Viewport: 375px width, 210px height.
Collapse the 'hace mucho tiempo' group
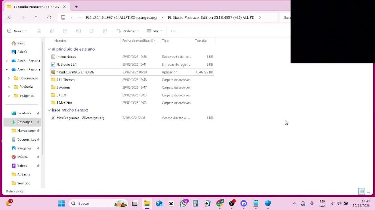tap(49, 110)
